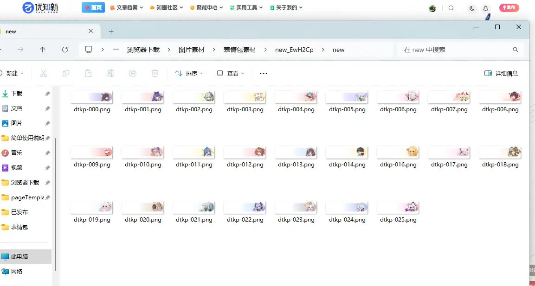Click 表情包素材 in the address breadcrumb
The height and width of the screenshot is (286, 535).
[x=239, y=50]
